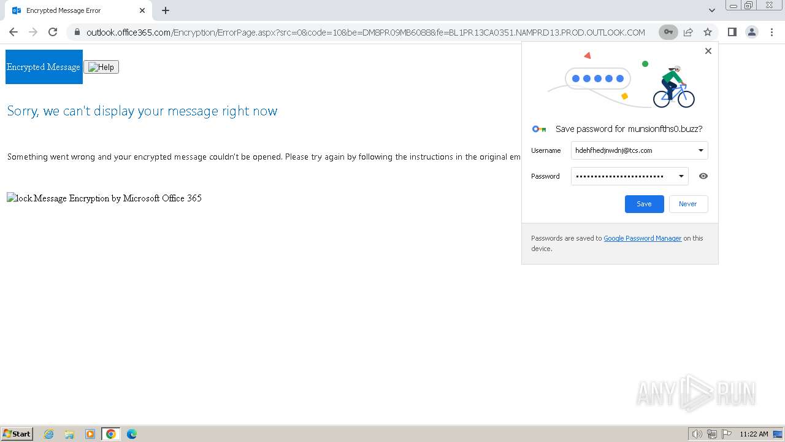Open File Explorer from taskbar
785x442 pixels.
tap(69, 434)
